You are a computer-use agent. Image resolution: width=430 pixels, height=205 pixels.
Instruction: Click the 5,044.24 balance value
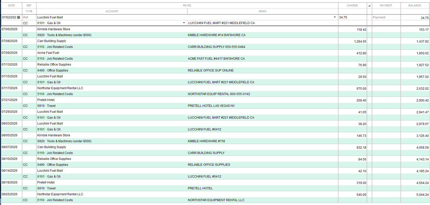[422, 195]
